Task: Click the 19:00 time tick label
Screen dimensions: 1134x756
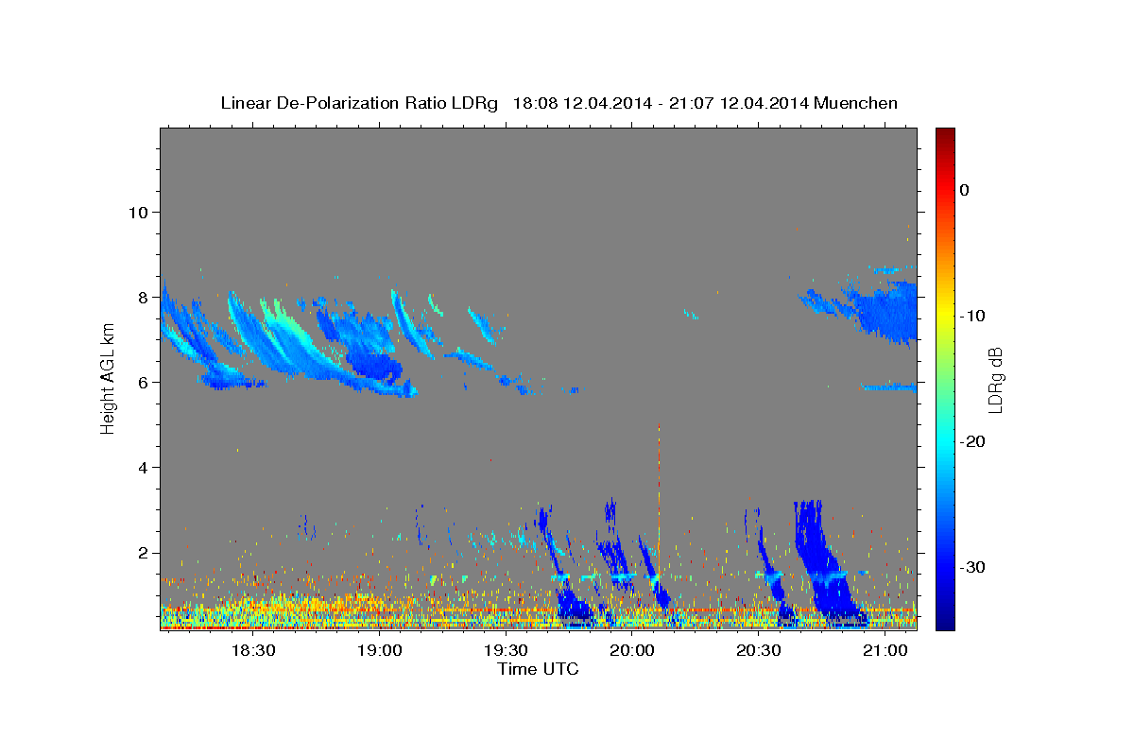Action: (x=380, y=651)
